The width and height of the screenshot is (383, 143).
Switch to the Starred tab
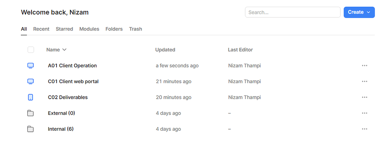pos(64,29)
